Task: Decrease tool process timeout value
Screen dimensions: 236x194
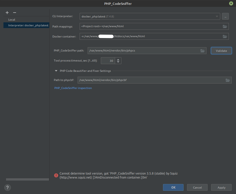Action: [118, 62]
